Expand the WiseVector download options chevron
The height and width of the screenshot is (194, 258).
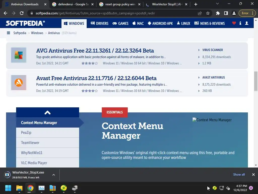54,175
